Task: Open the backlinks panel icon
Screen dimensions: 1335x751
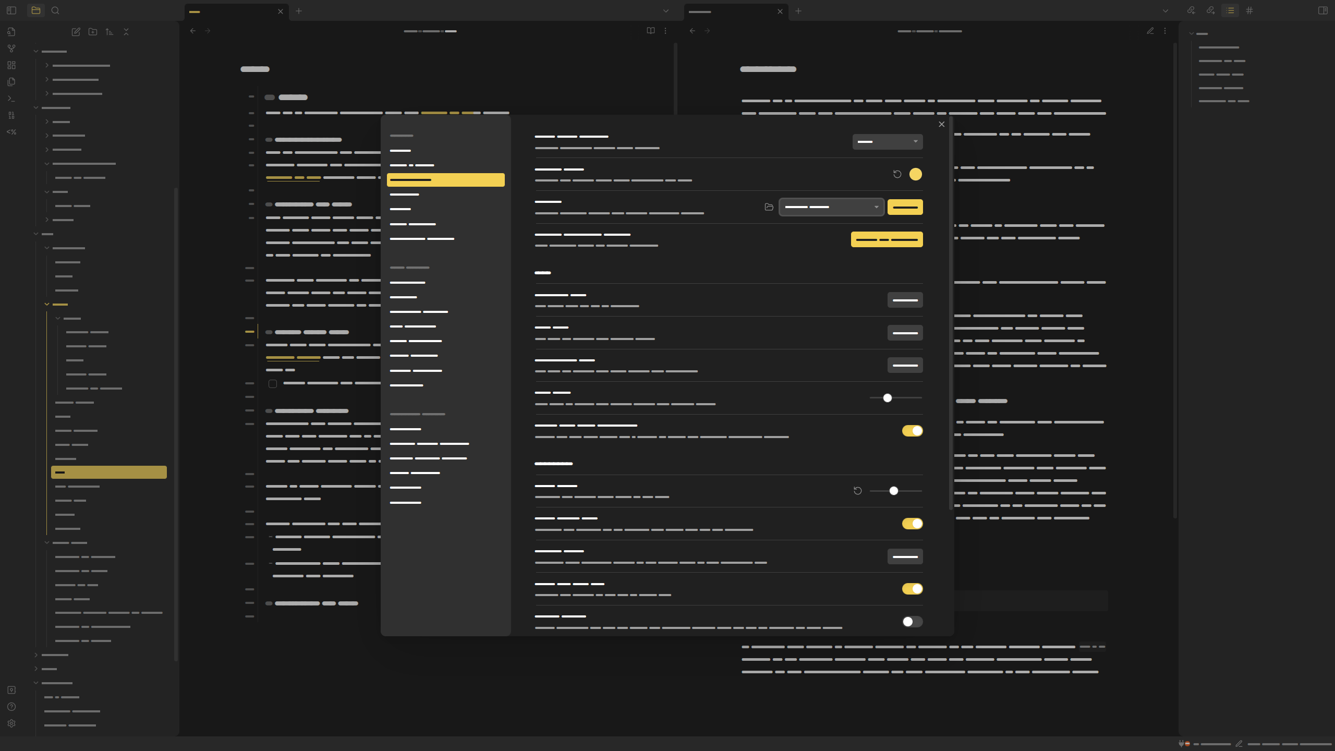Action: [1191, 10]
